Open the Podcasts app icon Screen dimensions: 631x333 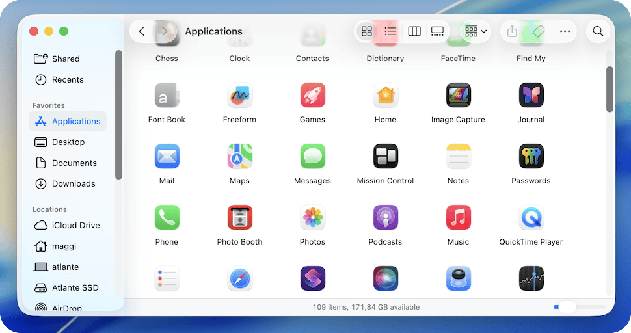point(385,218)
